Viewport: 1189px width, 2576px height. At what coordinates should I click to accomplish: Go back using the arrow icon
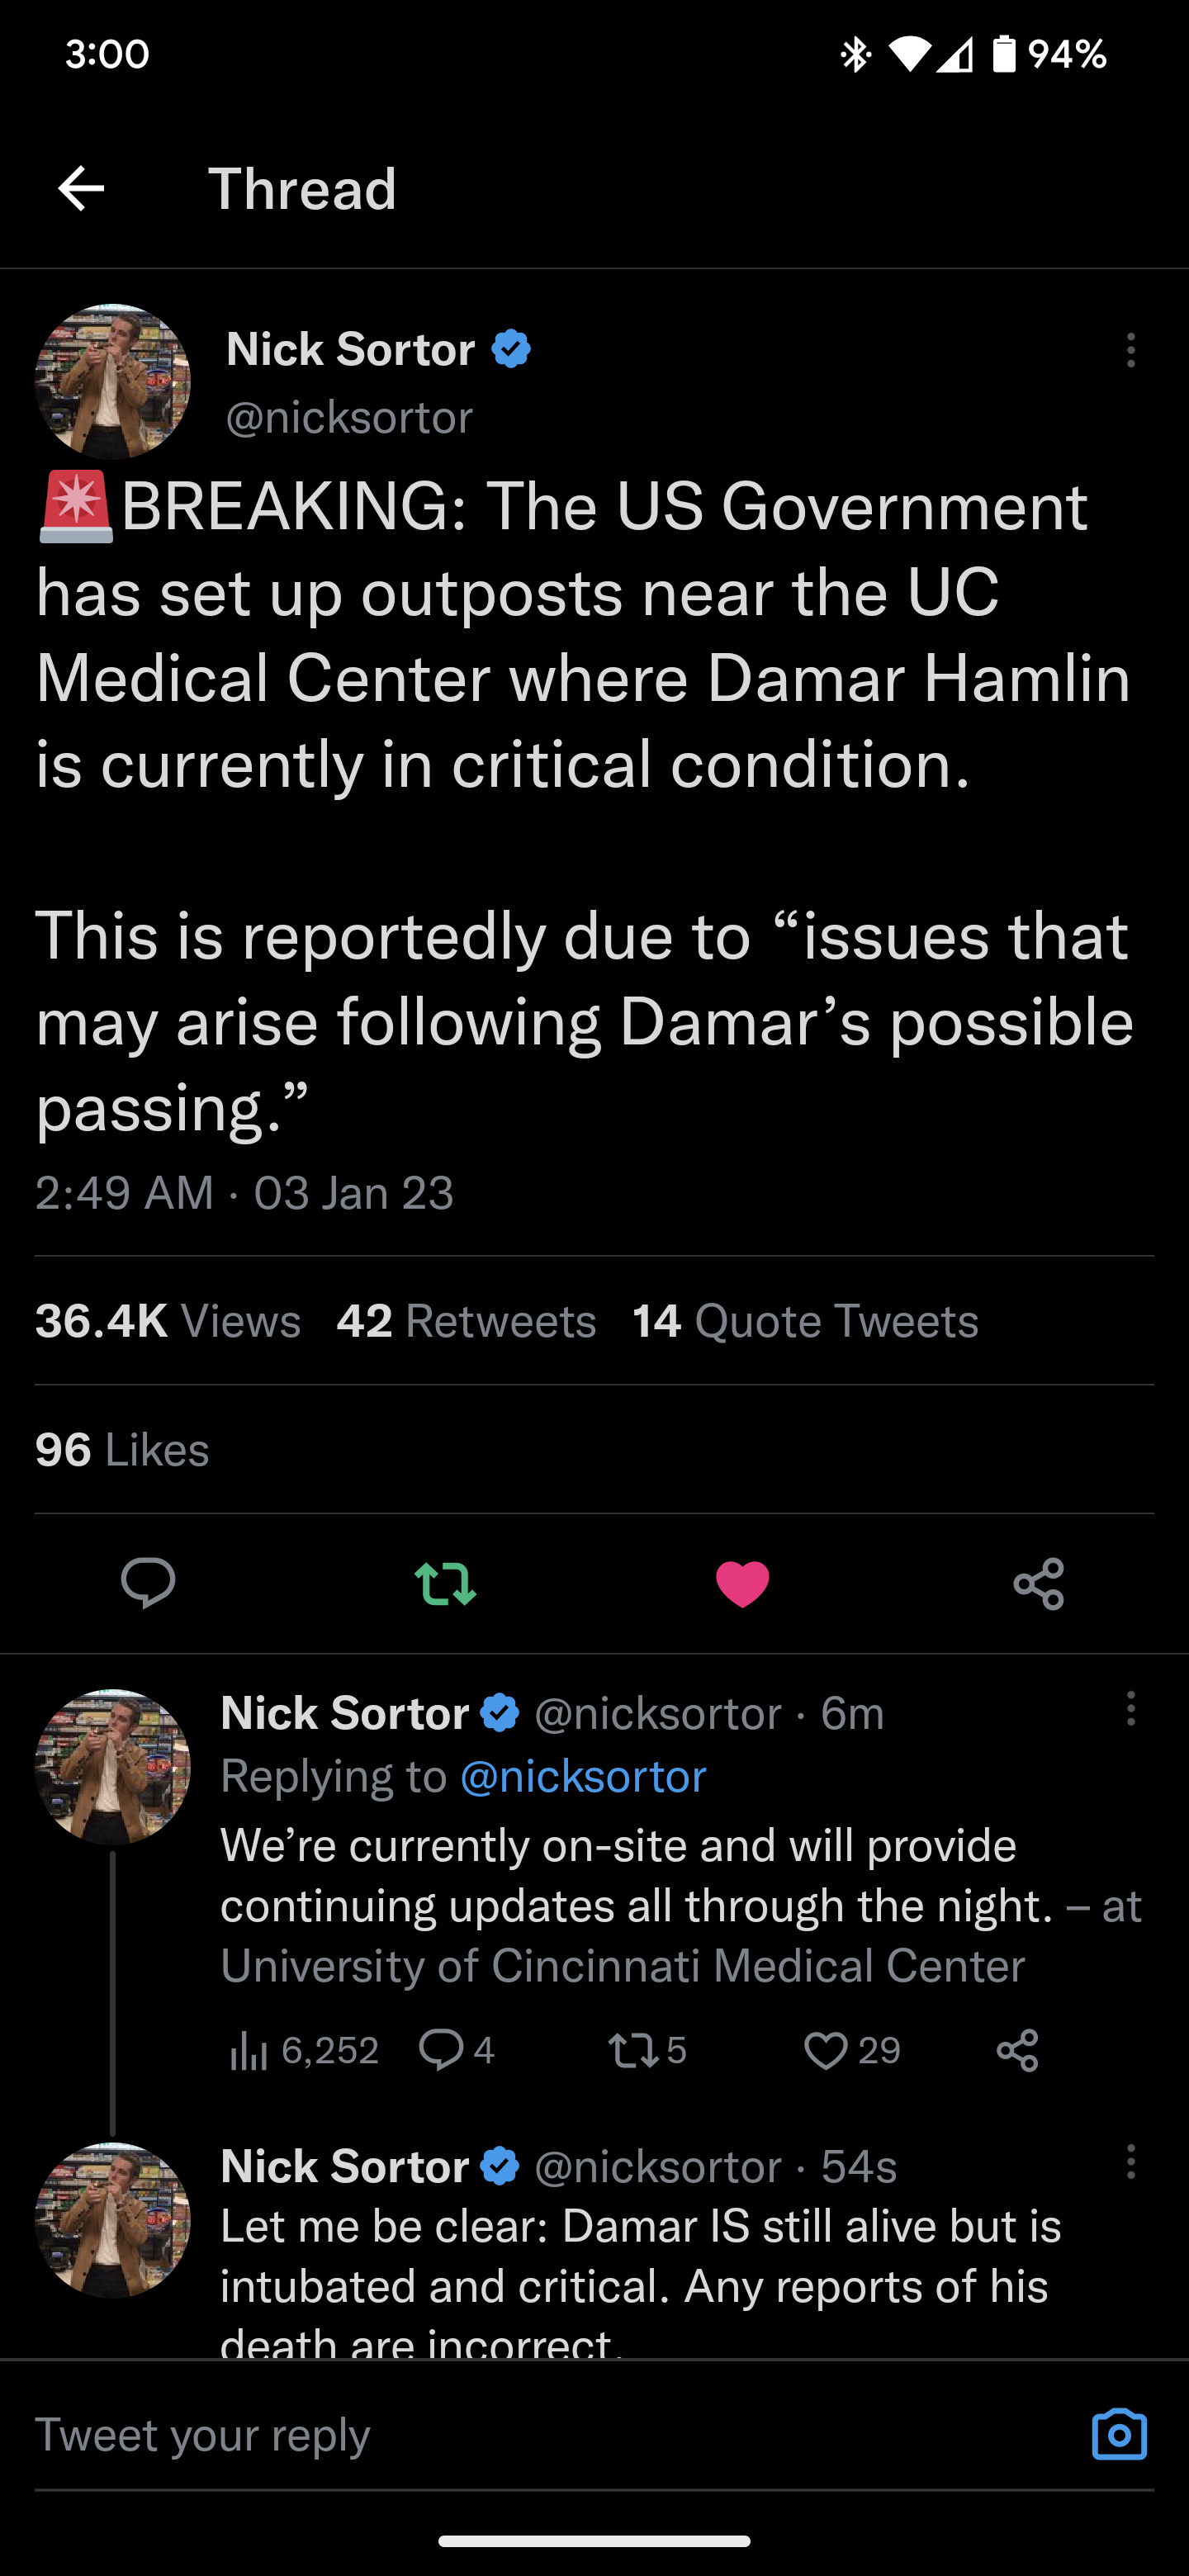click(81, 188)
